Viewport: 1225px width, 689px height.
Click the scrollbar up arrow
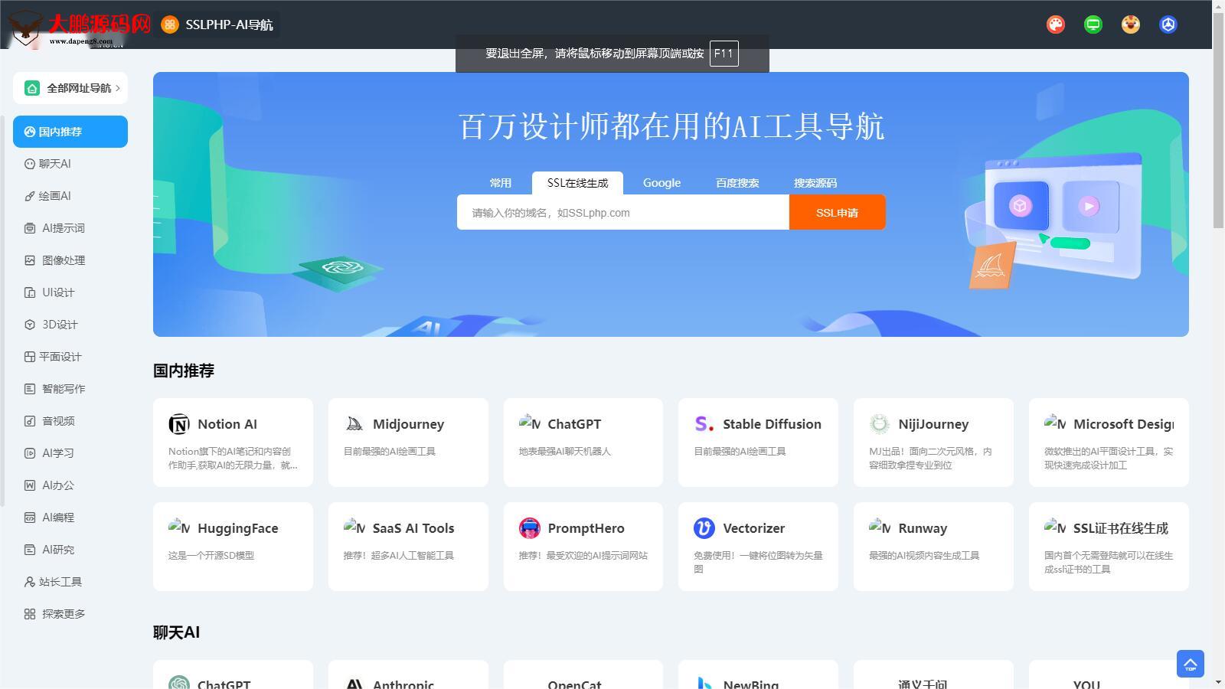tap(1219, 6)
